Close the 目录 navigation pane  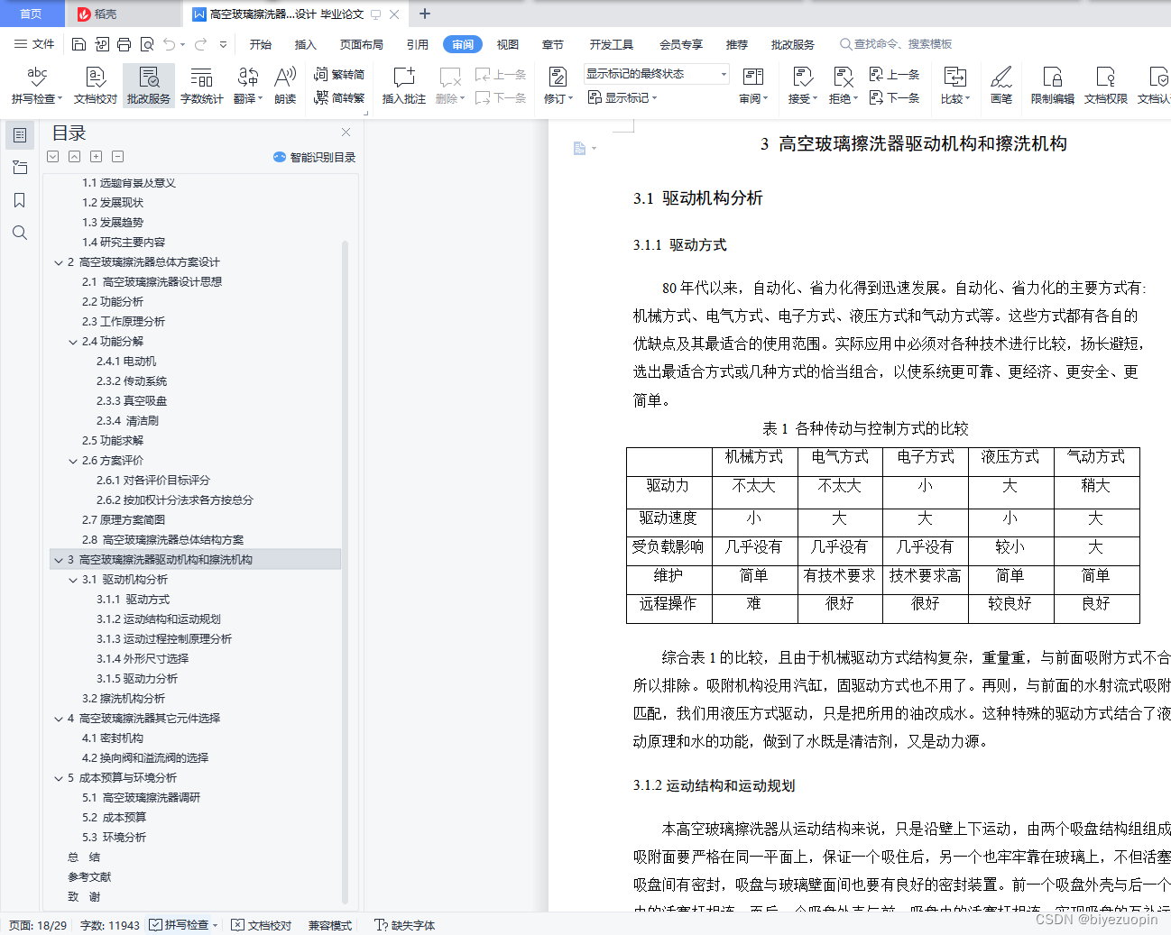346,132
